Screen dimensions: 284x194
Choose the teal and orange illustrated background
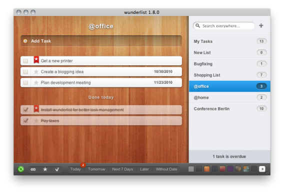click(x=246, y=169)
